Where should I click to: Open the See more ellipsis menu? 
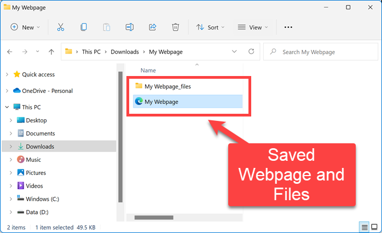pos(288,27)
